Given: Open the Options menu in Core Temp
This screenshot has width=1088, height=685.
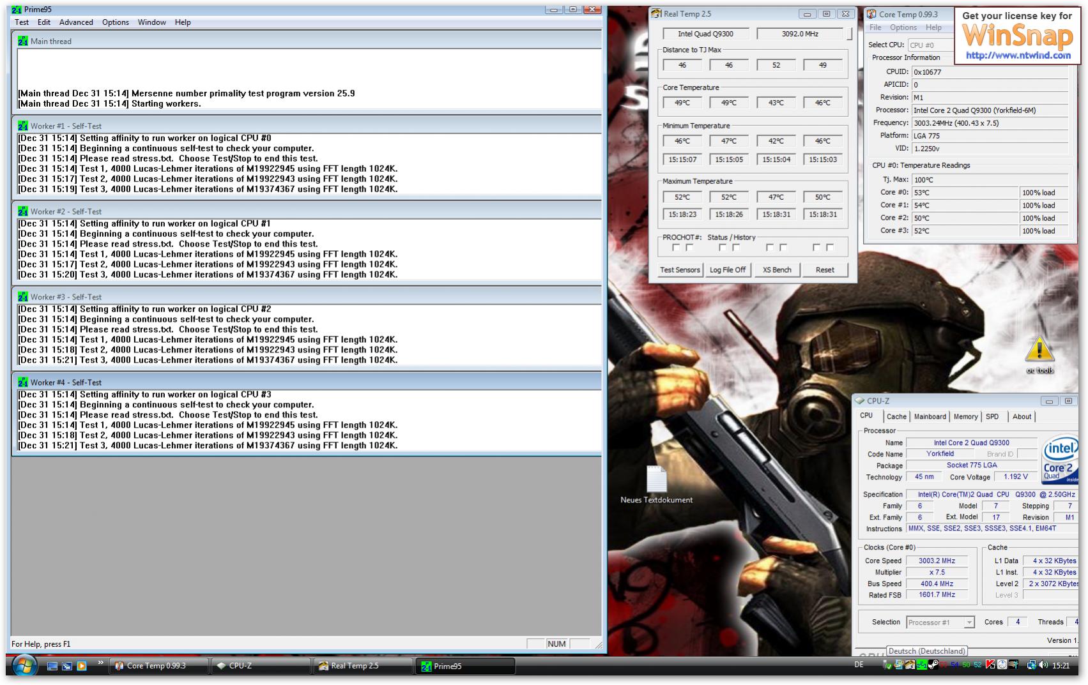Looking at the screenshot, I should [903, 27].
